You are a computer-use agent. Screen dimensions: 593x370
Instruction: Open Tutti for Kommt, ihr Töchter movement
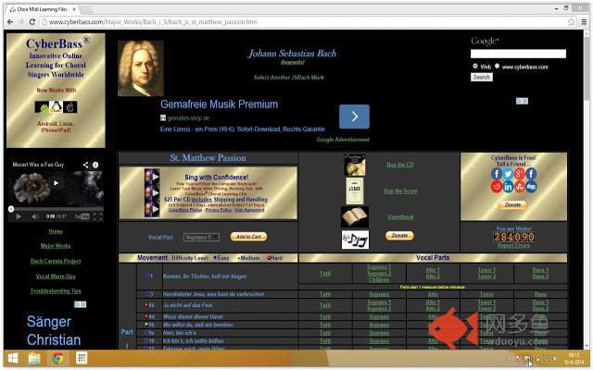coord(325,274)
